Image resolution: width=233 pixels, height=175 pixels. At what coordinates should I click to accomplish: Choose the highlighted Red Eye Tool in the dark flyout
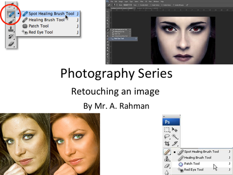click(x=123, y=38)
